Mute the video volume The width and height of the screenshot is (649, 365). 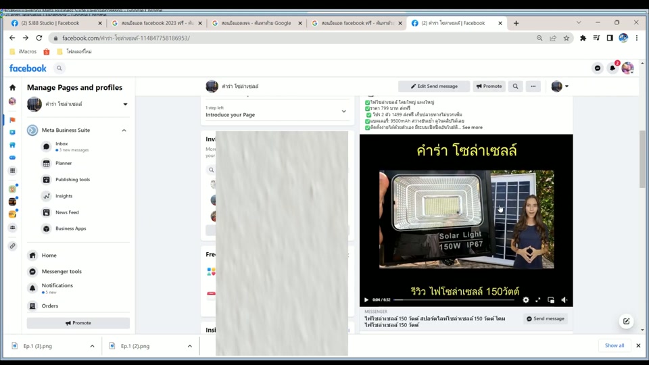point(564,300)
